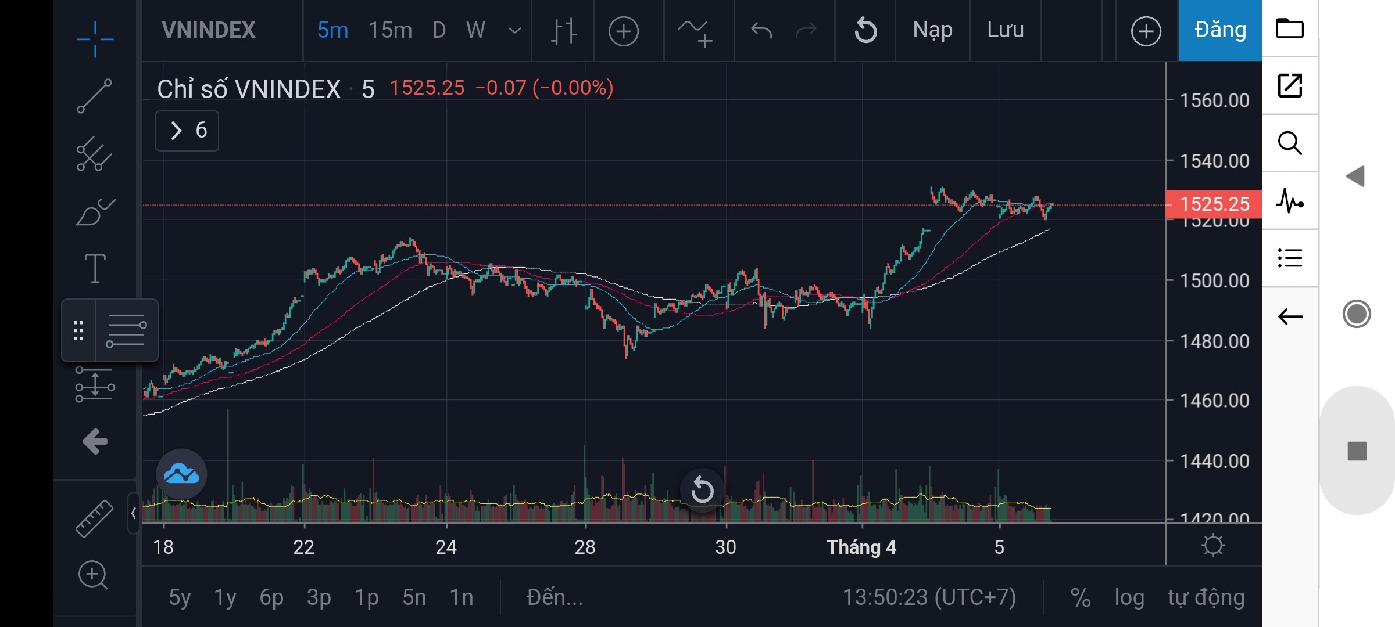Open the pitchfork drawing tool
Screen dimensions: 1395x627
[95, 154]
